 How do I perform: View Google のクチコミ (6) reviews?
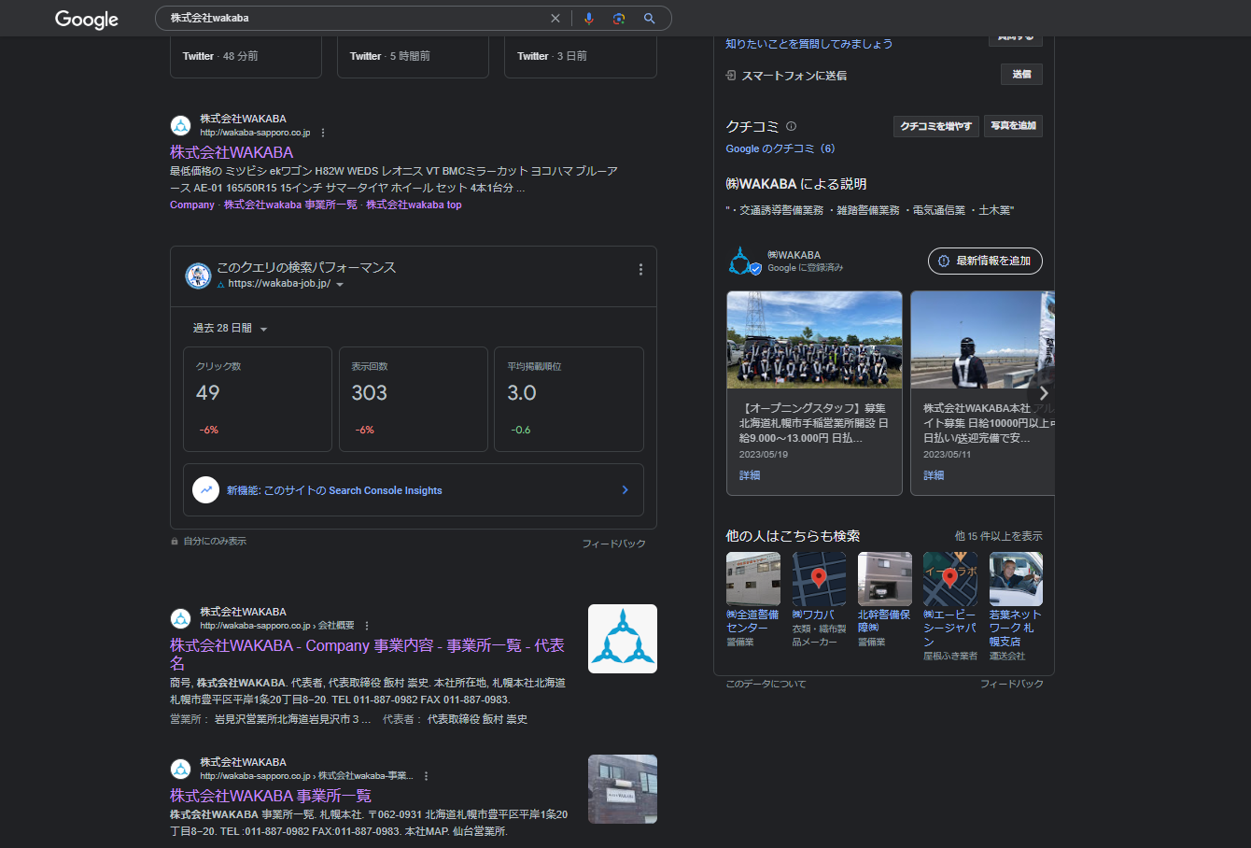780,149
